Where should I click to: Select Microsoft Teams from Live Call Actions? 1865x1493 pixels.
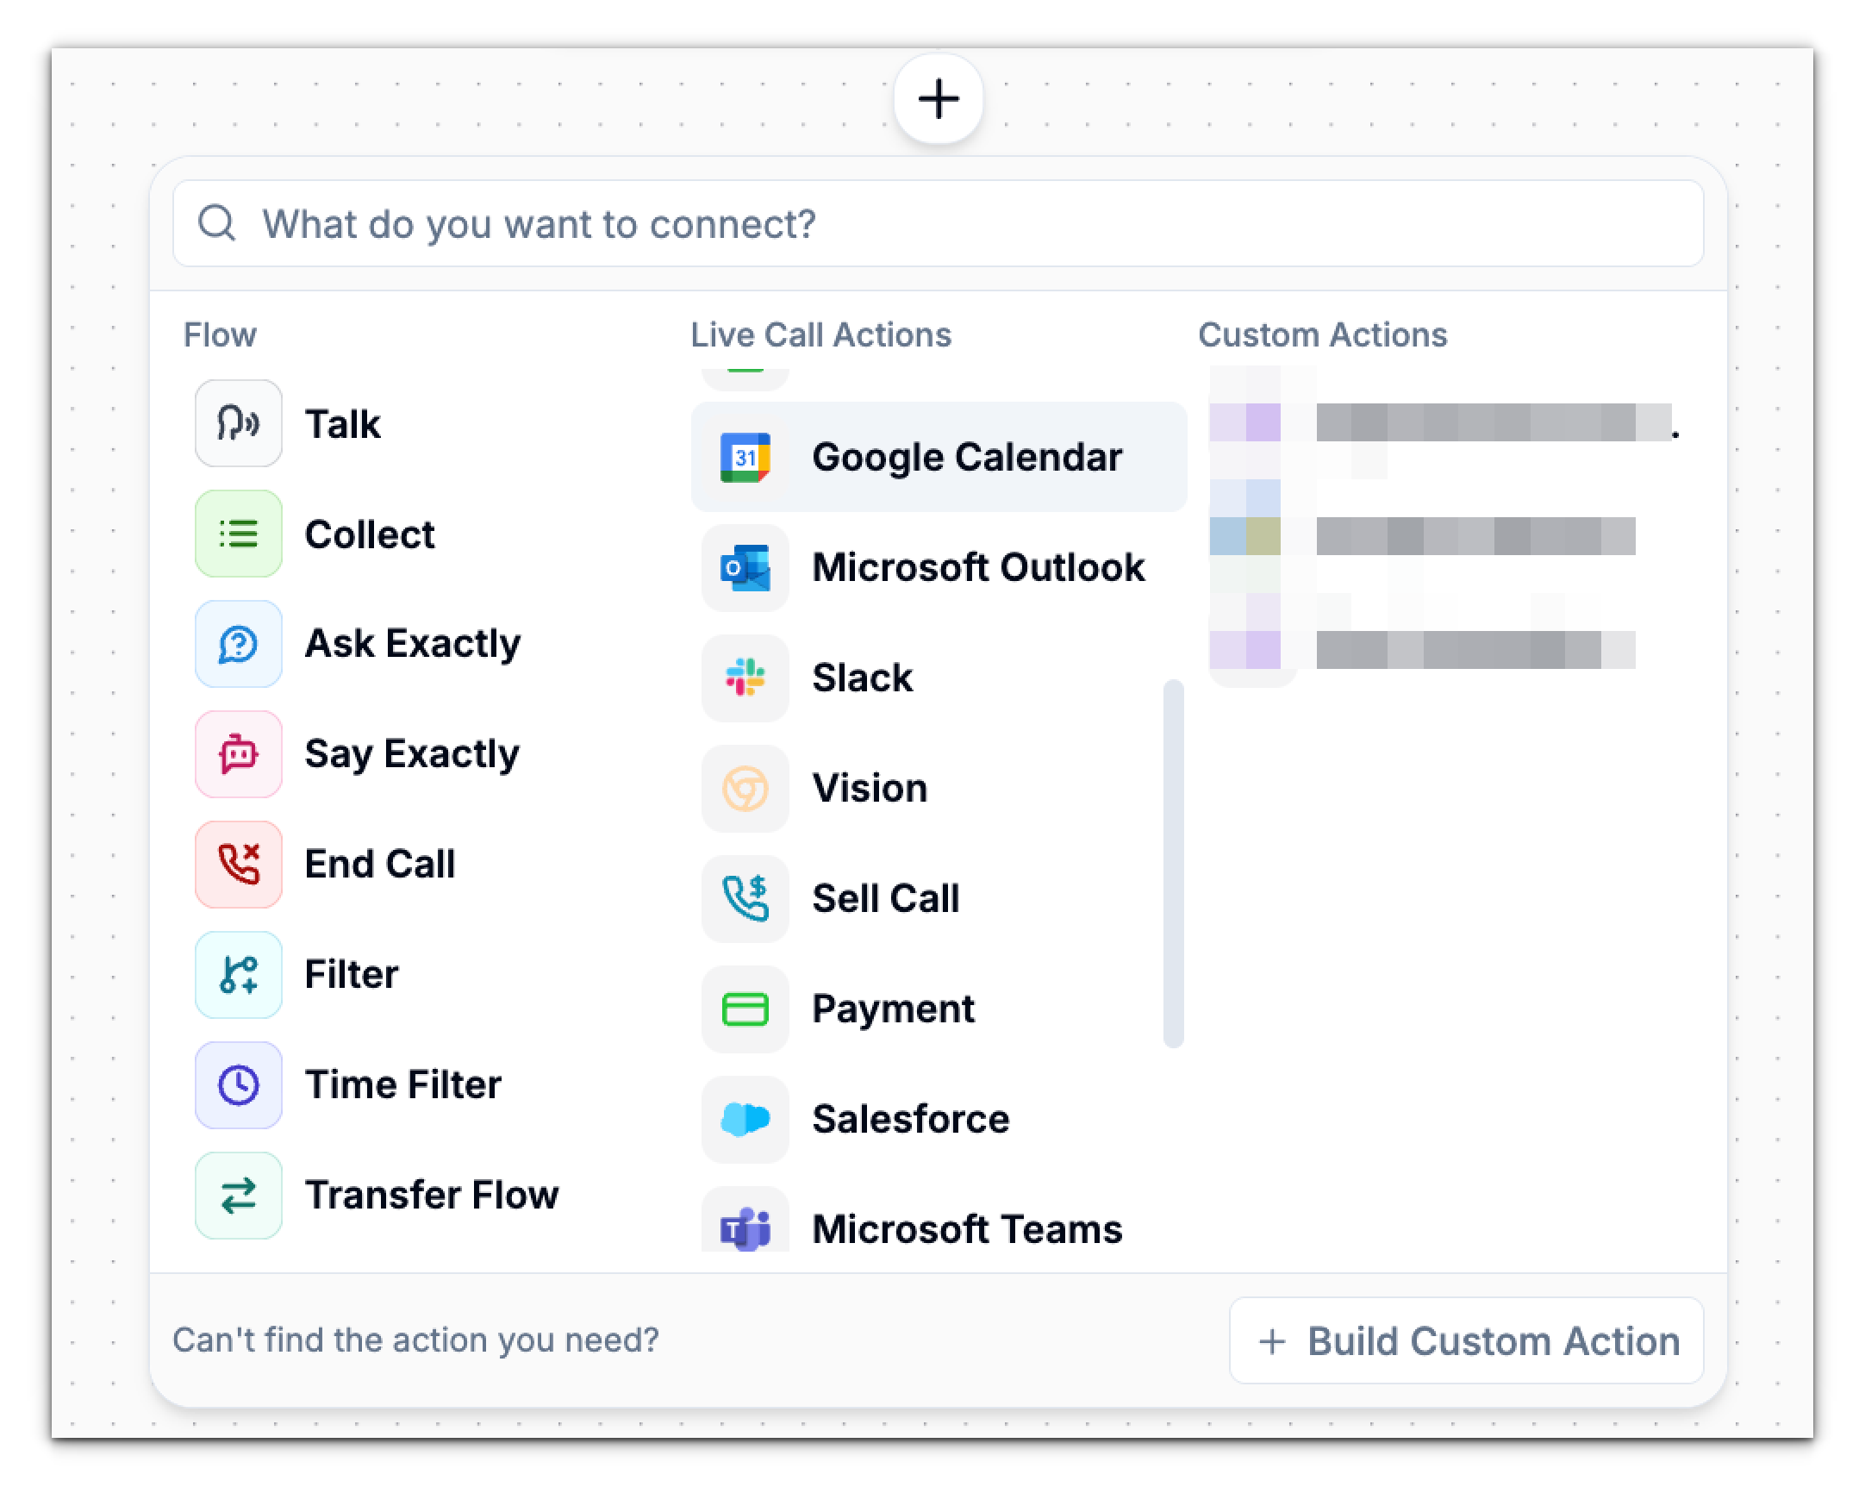[965, 1228]
